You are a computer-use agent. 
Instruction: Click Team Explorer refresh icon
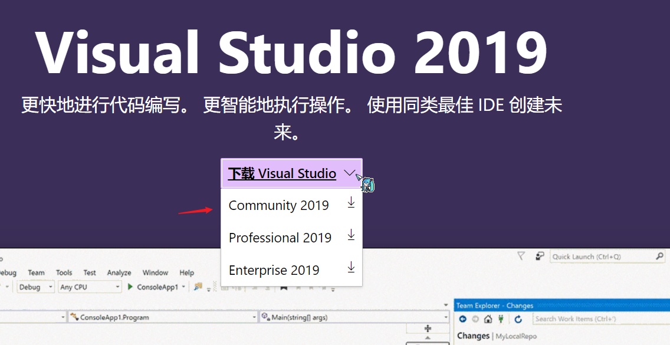point(518,319)
